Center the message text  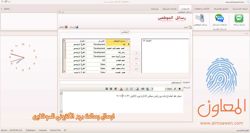111,89
